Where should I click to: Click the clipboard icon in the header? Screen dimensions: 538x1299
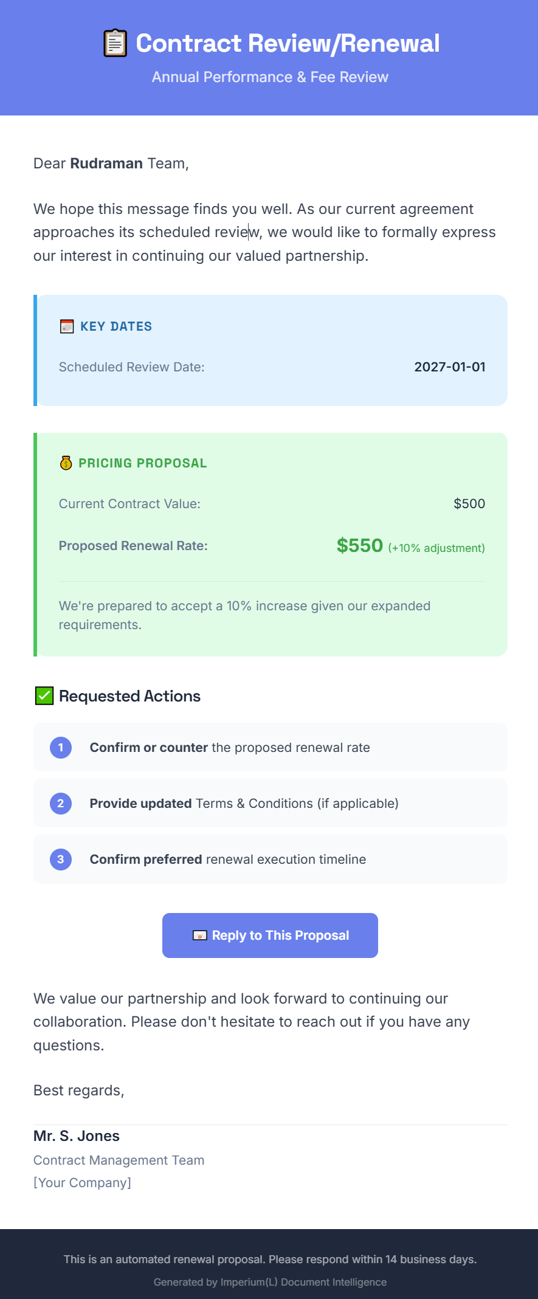pos(114,43)
